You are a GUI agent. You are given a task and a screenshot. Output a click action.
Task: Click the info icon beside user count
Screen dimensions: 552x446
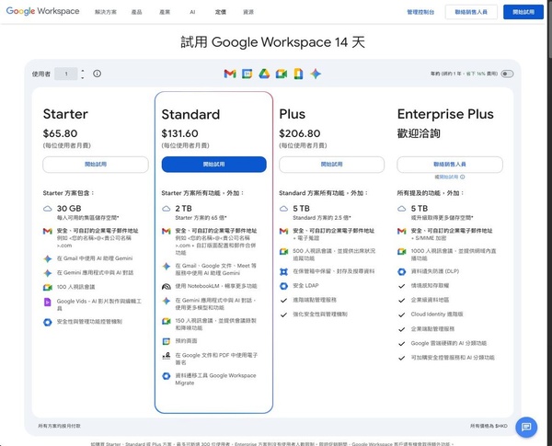[x=98, y=74]
